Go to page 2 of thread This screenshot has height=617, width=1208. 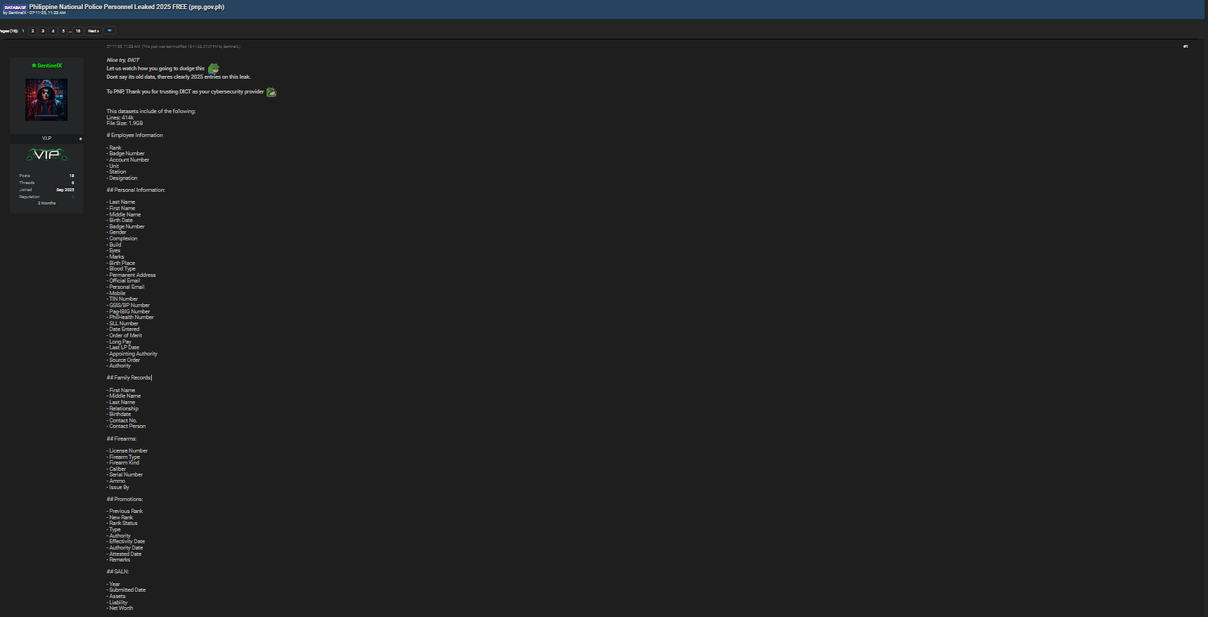(x=32, y=31)
